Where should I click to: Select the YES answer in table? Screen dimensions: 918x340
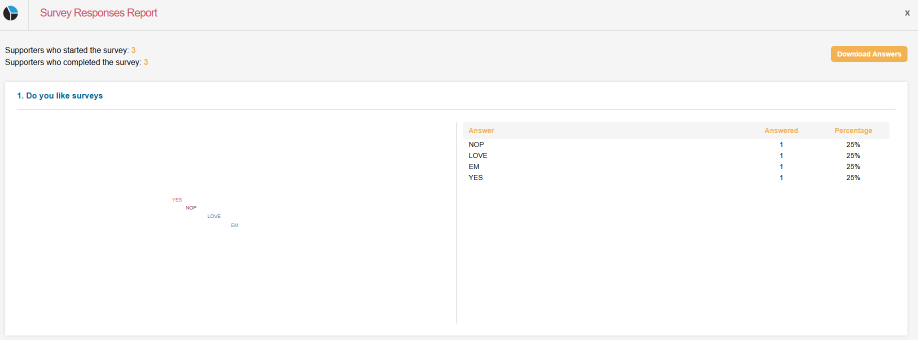(x=475, y=177)
